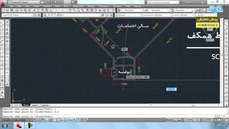Open the AutoCAD Classic workspace dropdown in title bar

tap(25, 2)
